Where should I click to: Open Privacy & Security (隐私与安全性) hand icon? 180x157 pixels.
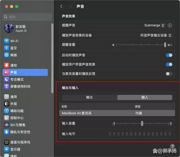pos(6,132)
